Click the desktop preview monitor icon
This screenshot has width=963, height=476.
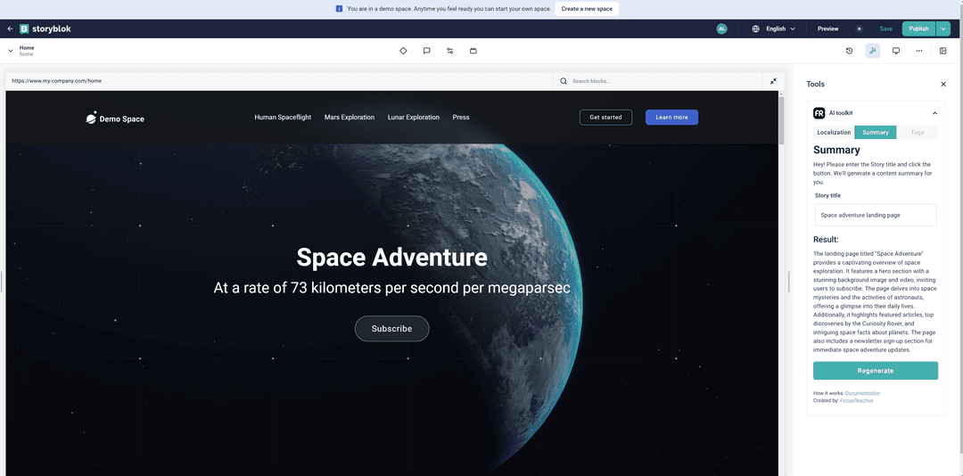896,51
